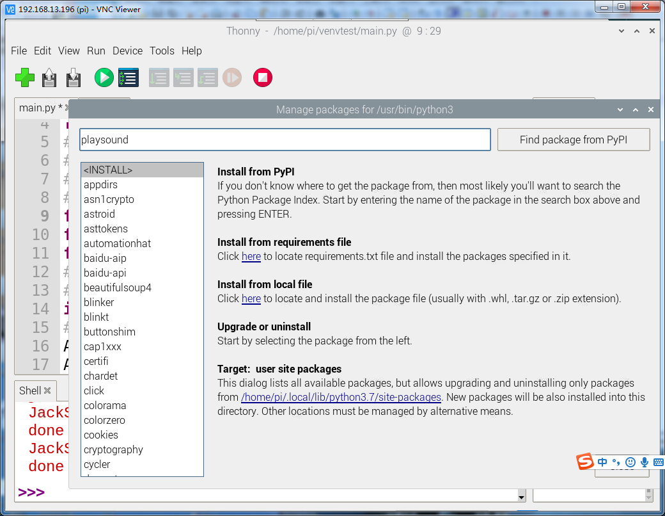Select cap1xxx package

point(142,346)
